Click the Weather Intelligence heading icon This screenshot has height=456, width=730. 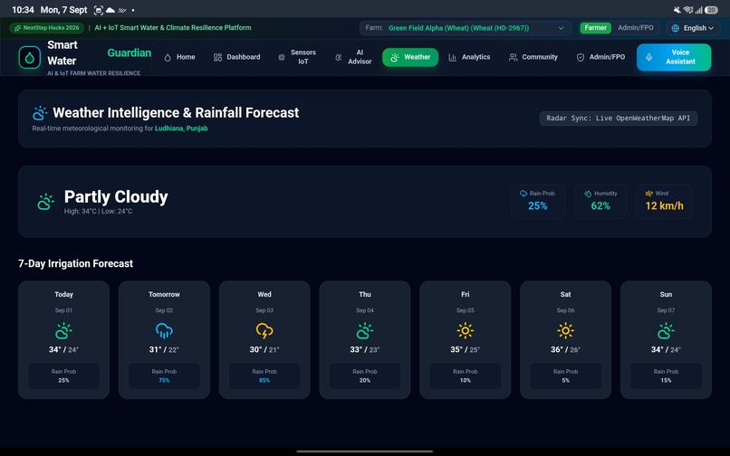click(40, 113)
